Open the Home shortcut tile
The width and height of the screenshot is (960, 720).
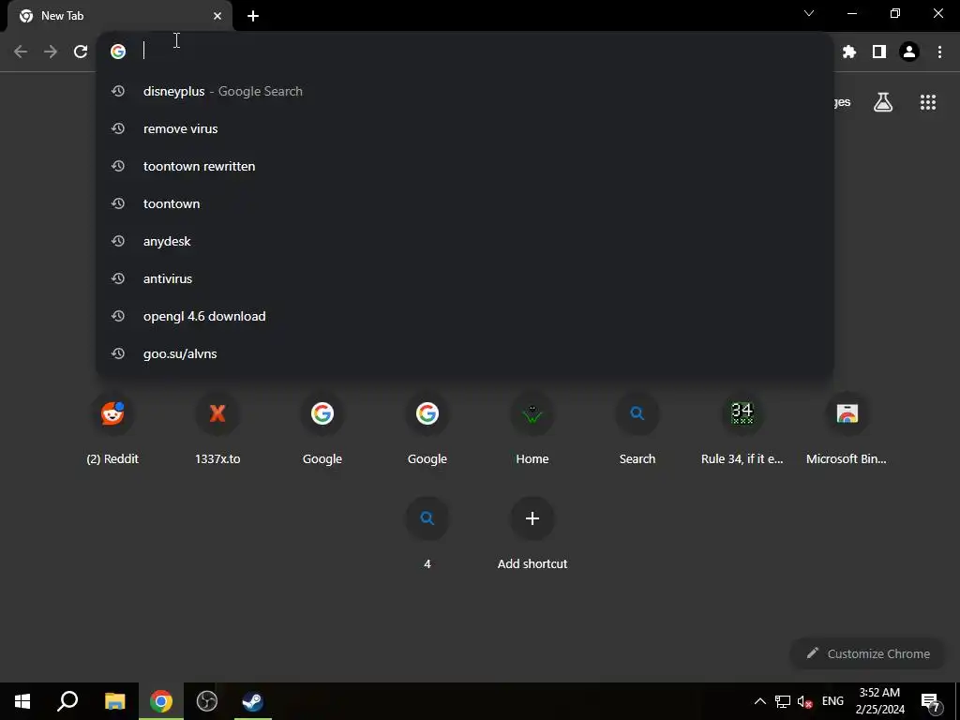pos(532,429)
